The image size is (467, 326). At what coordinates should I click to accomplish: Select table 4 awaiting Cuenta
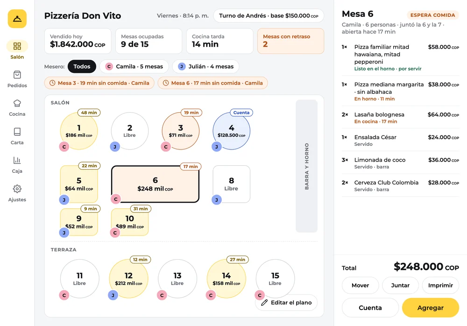click(x=232, y=131)
